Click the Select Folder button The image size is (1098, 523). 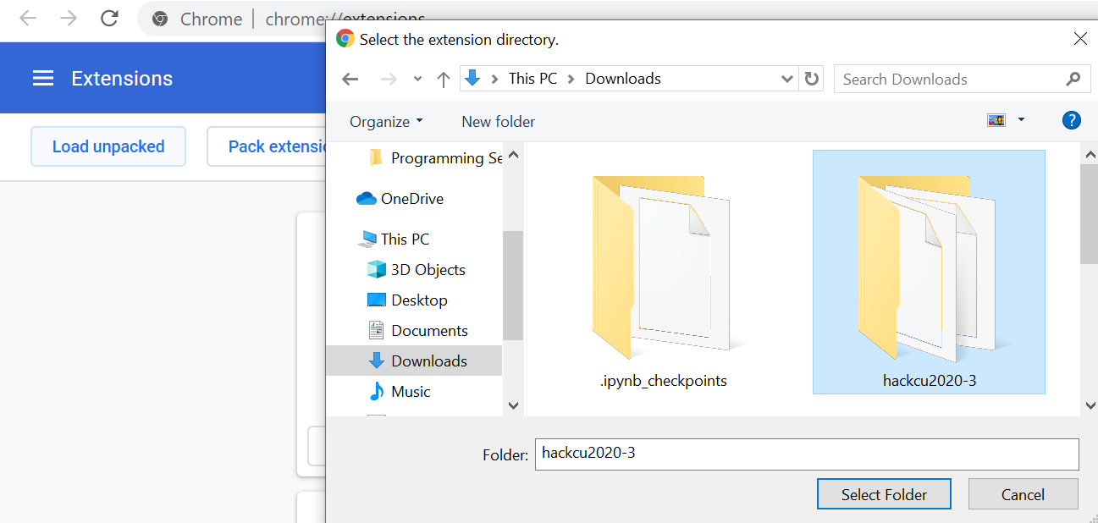coord(884,494)
